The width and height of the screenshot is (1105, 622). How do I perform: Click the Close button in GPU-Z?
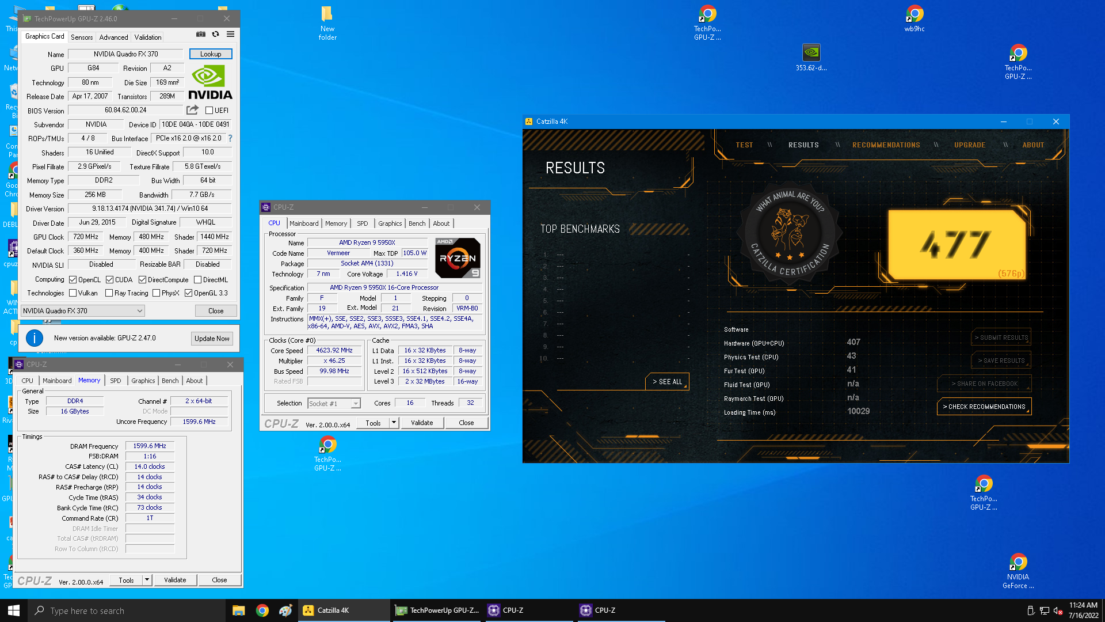point(216,311)
